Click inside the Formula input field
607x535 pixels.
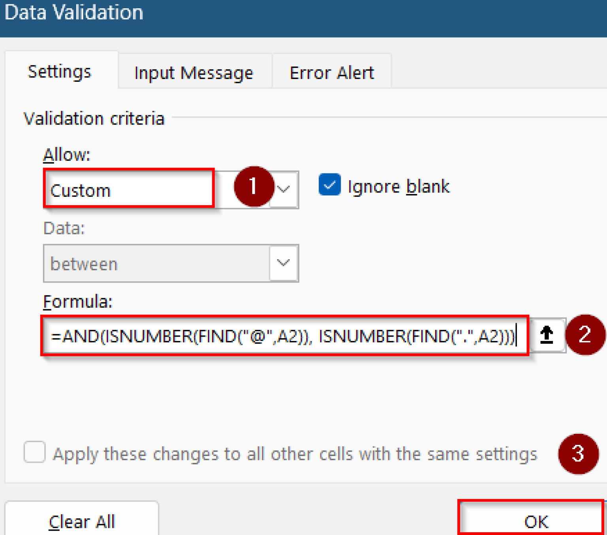tap(285, 336)
